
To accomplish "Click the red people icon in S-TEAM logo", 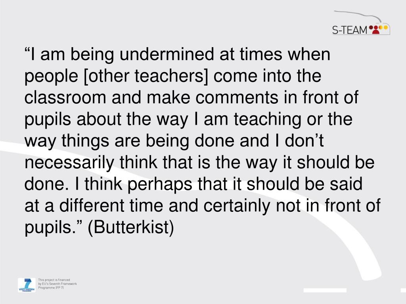I will click(x=374, y=29).
